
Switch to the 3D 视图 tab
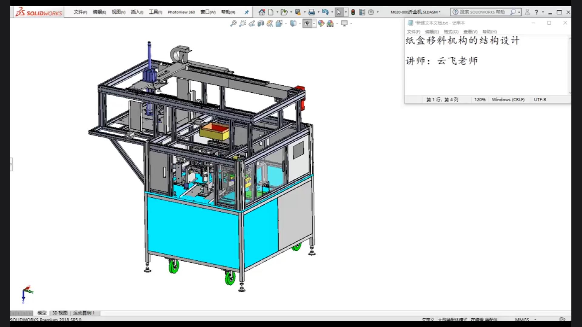click(x=60, y=313)
